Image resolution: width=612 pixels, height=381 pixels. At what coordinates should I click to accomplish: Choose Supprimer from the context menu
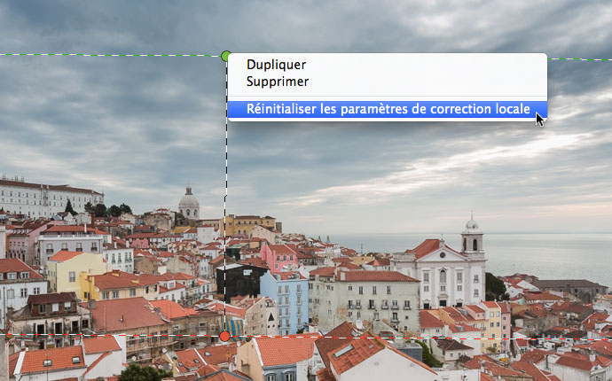[x=388, y=82]
